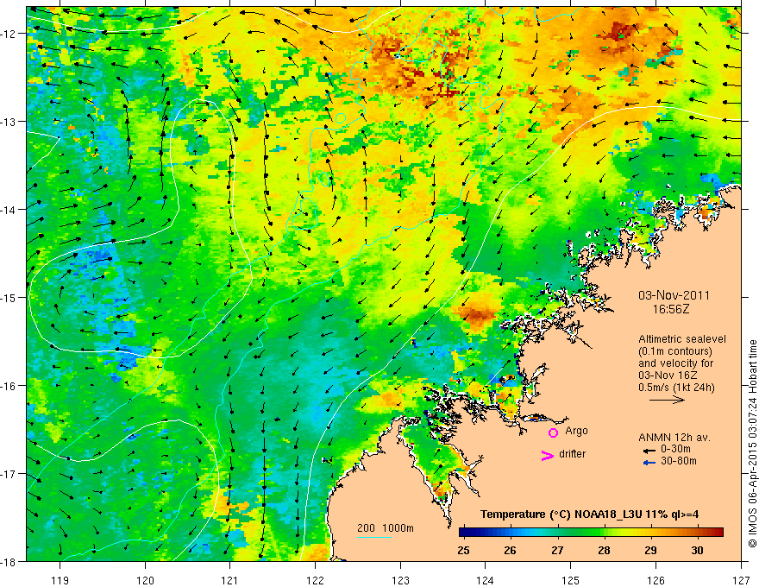Click the cyan isobath line legend sample
Viewport: 759px width, 587px height.
click(374, 537)
